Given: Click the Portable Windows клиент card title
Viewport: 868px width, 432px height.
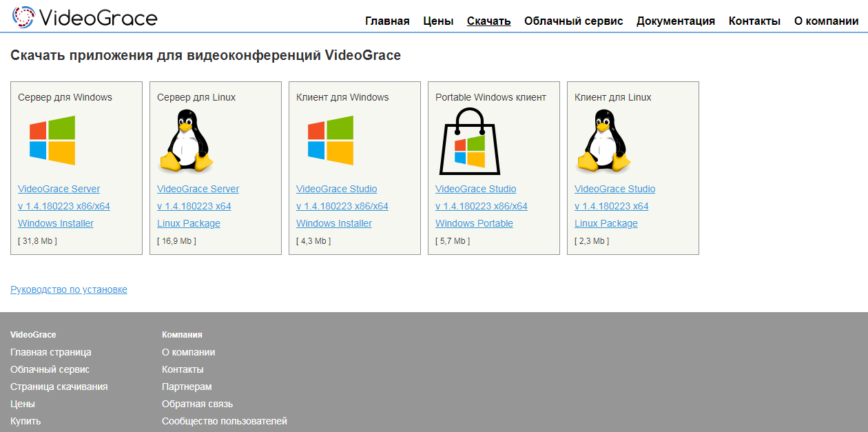Looking at the screenshot, I should click(490, 97).
